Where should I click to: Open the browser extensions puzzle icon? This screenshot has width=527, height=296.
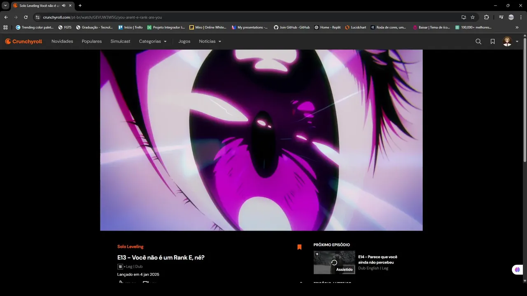tap(487, 17)
